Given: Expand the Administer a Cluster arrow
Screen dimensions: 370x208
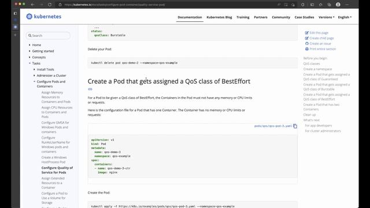Looking at the screenshot, I should 34,76.
